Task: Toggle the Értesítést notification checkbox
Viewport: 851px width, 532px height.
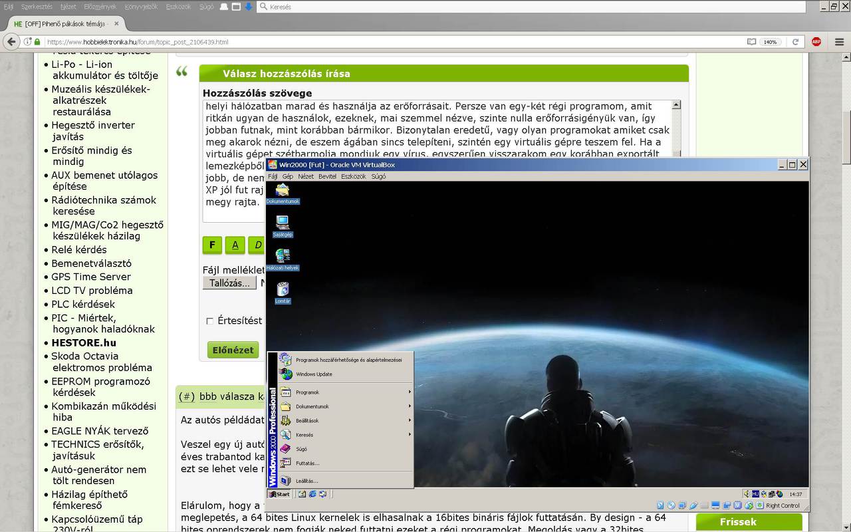Action: click(x=209, y=321)
